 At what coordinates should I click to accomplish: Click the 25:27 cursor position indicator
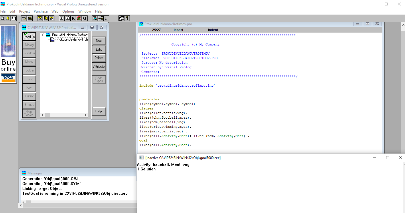pos(156,30)
